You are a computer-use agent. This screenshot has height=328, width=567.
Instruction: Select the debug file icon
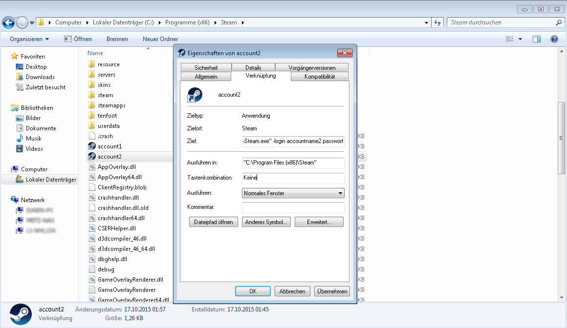[x=92, y=269]
